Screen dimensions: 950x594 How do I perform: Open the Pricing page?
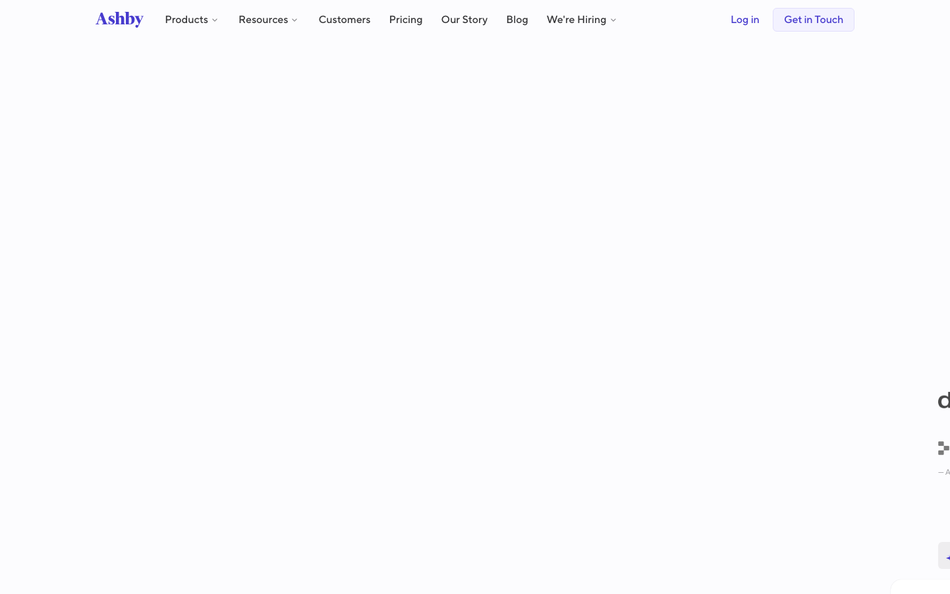[x=405, y=20]
